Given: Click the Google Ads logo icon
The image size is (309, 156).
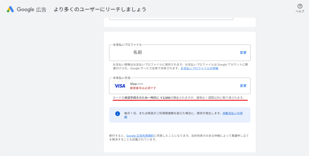Looking at the screenshot, I should [x=11, y=9].
